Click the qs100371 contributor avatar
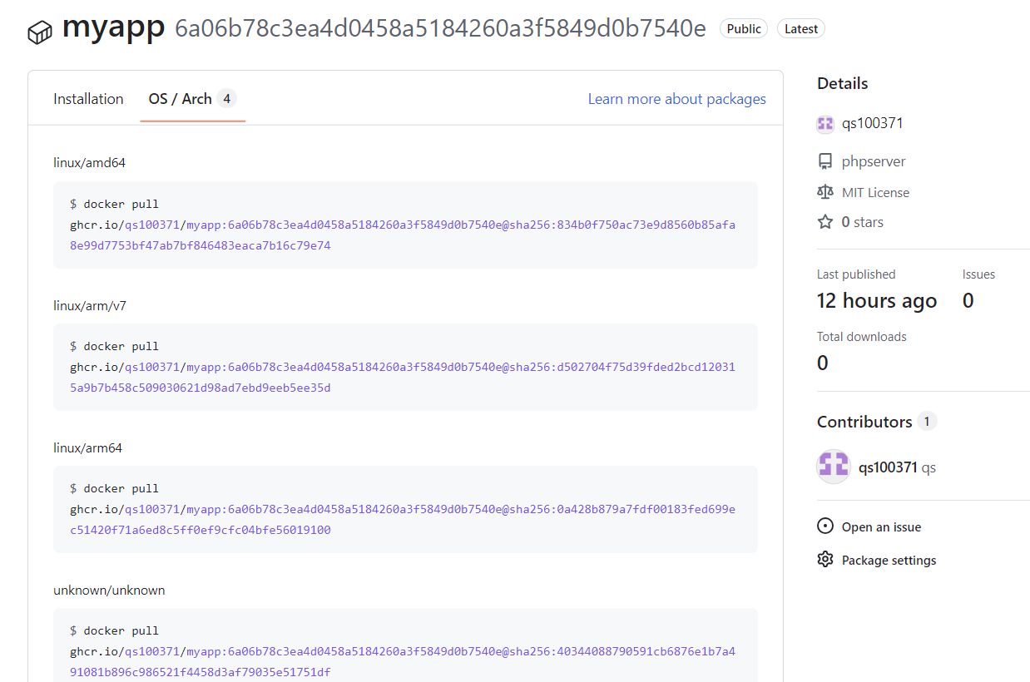 (x=834, y=467)
